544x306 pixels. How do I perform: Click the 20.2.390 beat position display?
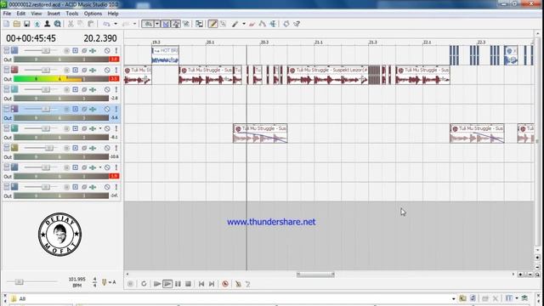pos(100,38)
